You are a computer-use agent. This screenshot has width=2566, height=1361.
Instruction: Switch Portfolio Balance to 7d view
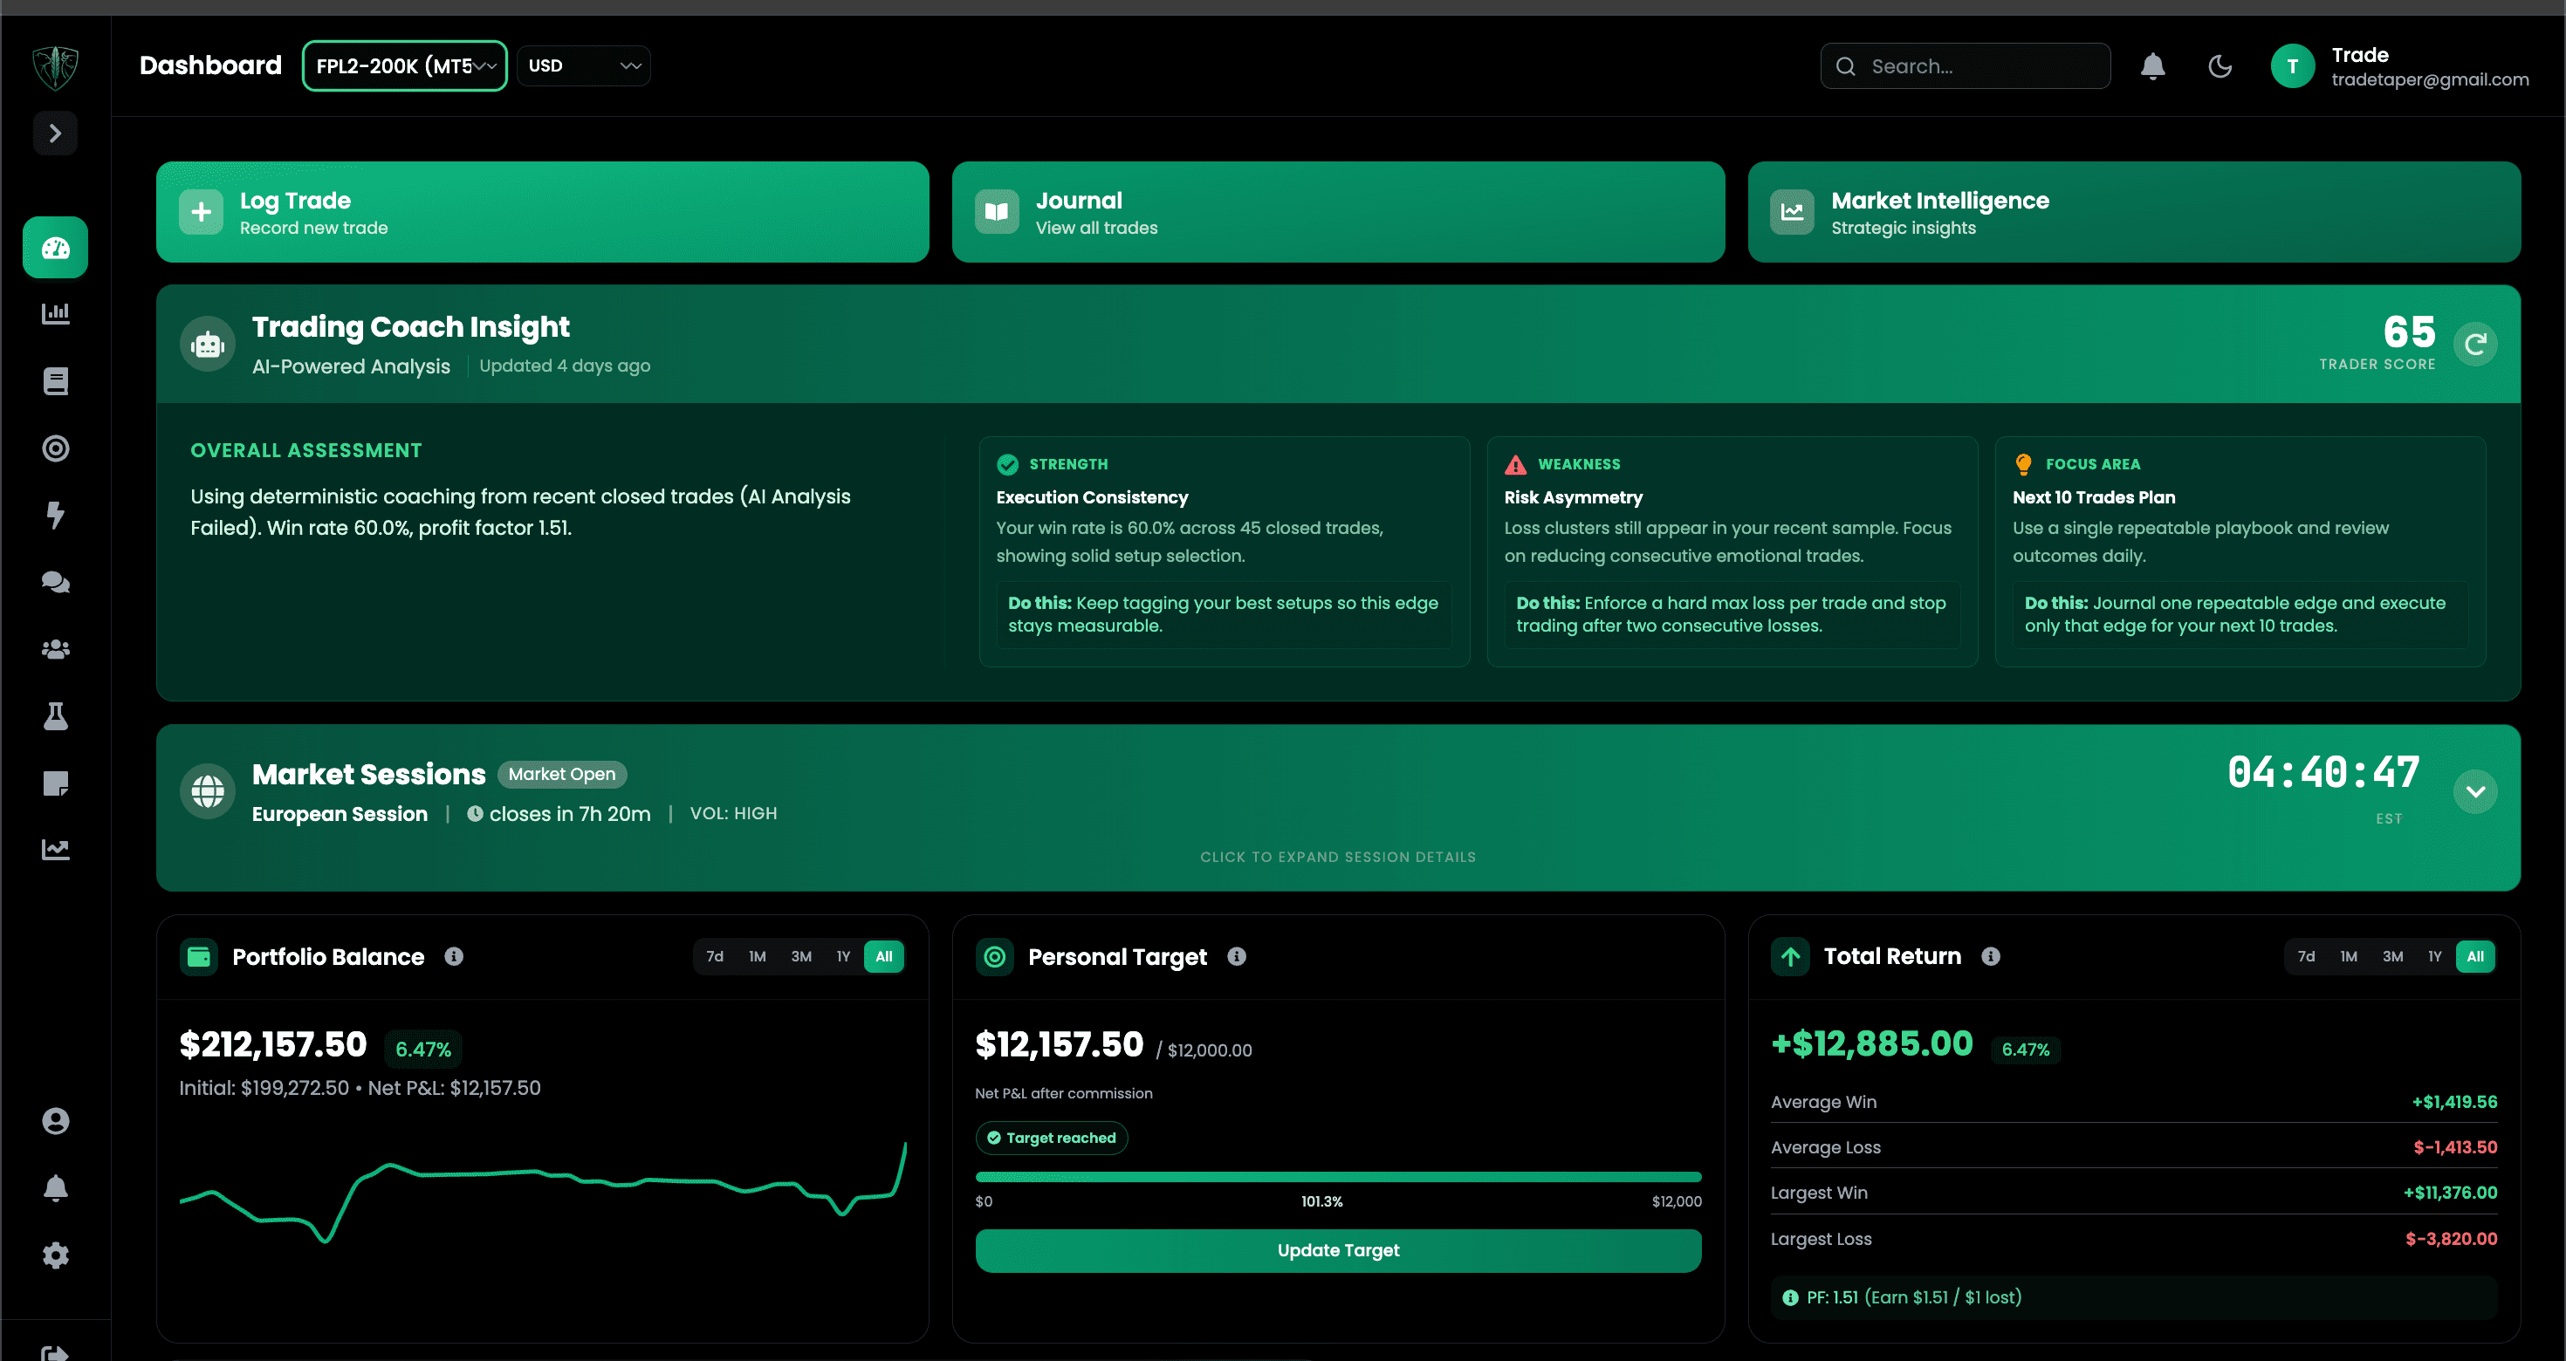pos(714,956)
